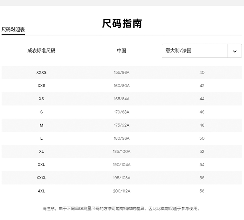Select the 成衣标准尺码 column header

[x=41, y=51]
